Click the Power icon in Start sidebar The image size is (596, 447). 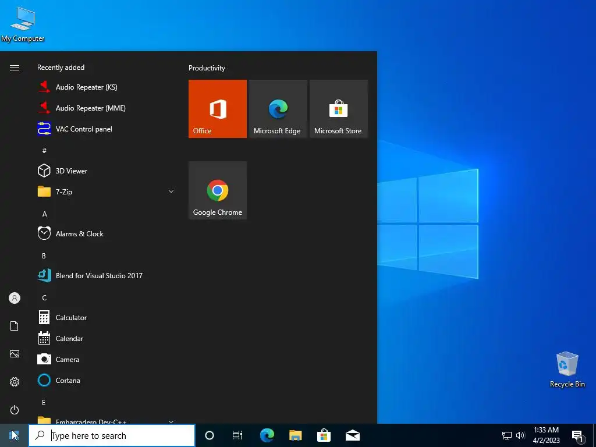15,410
